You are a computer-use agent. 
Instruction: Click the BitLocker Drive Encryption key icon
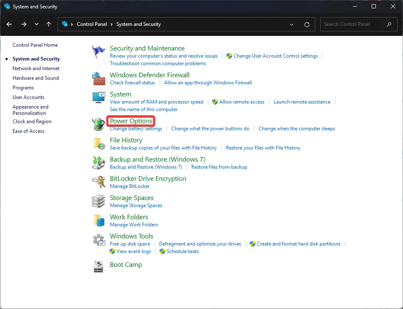coord(99,182)
